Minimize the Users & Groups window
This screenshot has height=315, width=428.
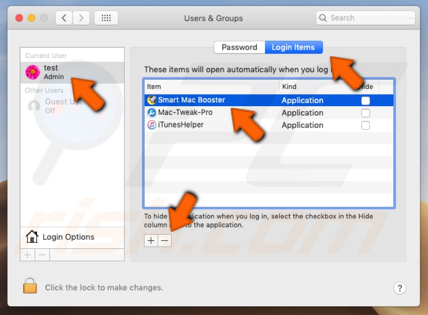point(31,18)
